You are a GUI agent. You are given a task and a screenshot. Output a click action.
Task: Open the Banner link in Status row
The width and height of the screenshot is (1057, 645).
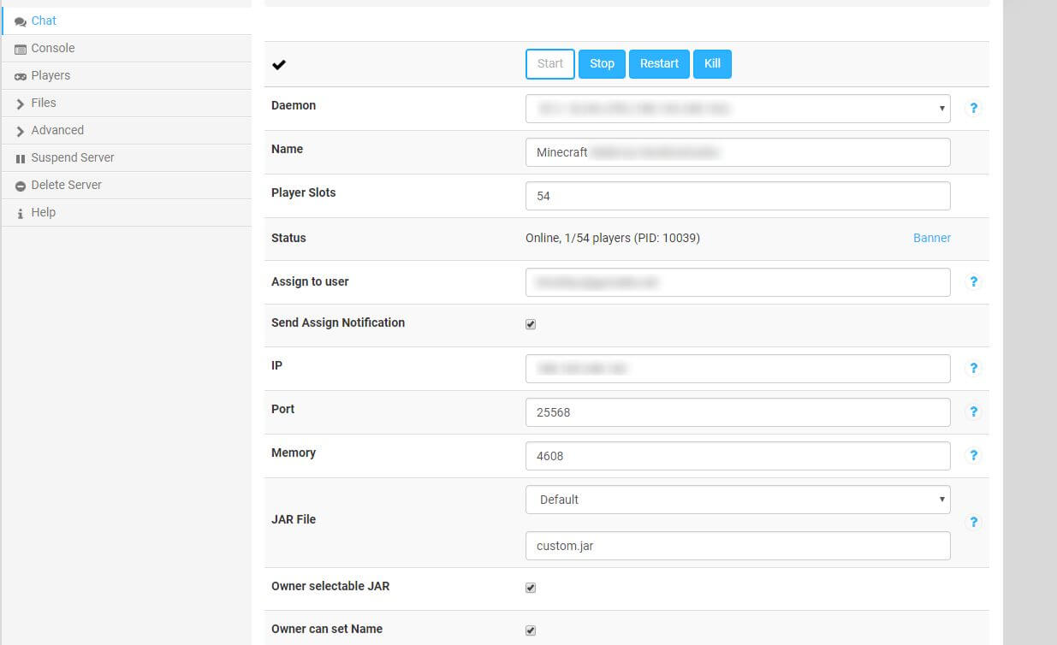(931, 238)
